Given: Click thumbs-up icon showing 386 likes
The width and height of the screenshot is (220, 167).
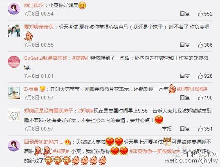Looking at the screenshot, I should 200,45.
